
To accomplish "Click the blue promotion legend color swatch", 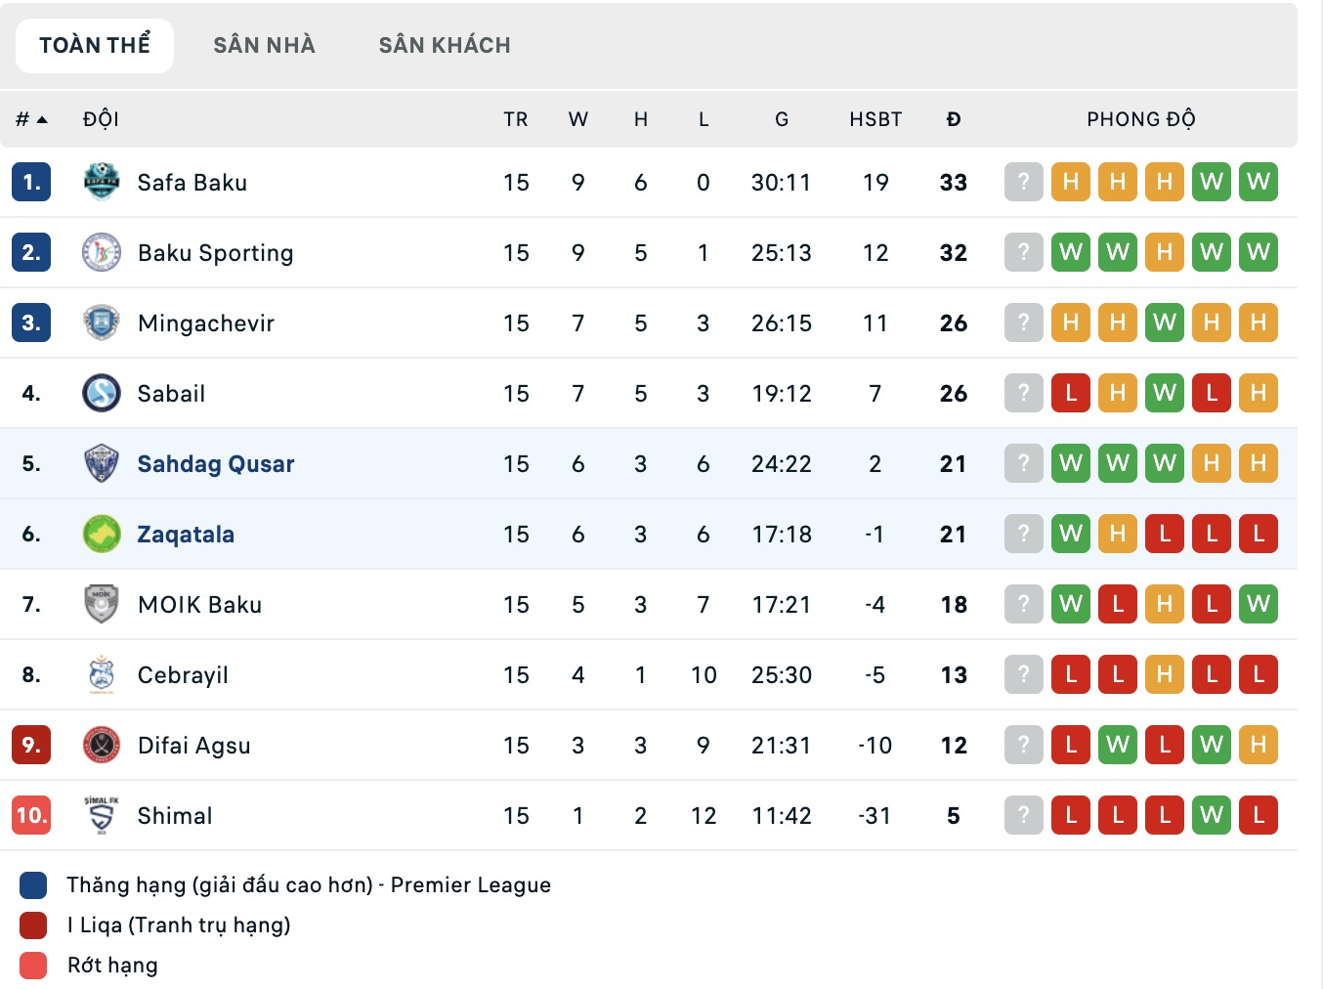I will click(x=33, y=885).
